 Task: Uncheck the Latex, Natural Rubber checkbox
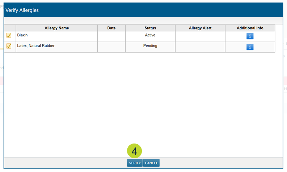point(9,46)
